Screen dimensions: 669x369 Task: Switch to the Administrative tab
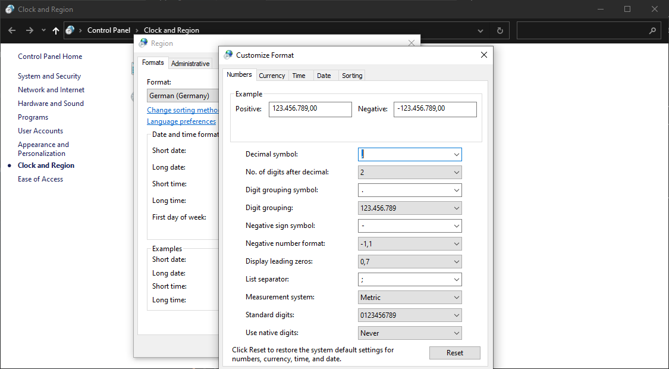(190, 63)
